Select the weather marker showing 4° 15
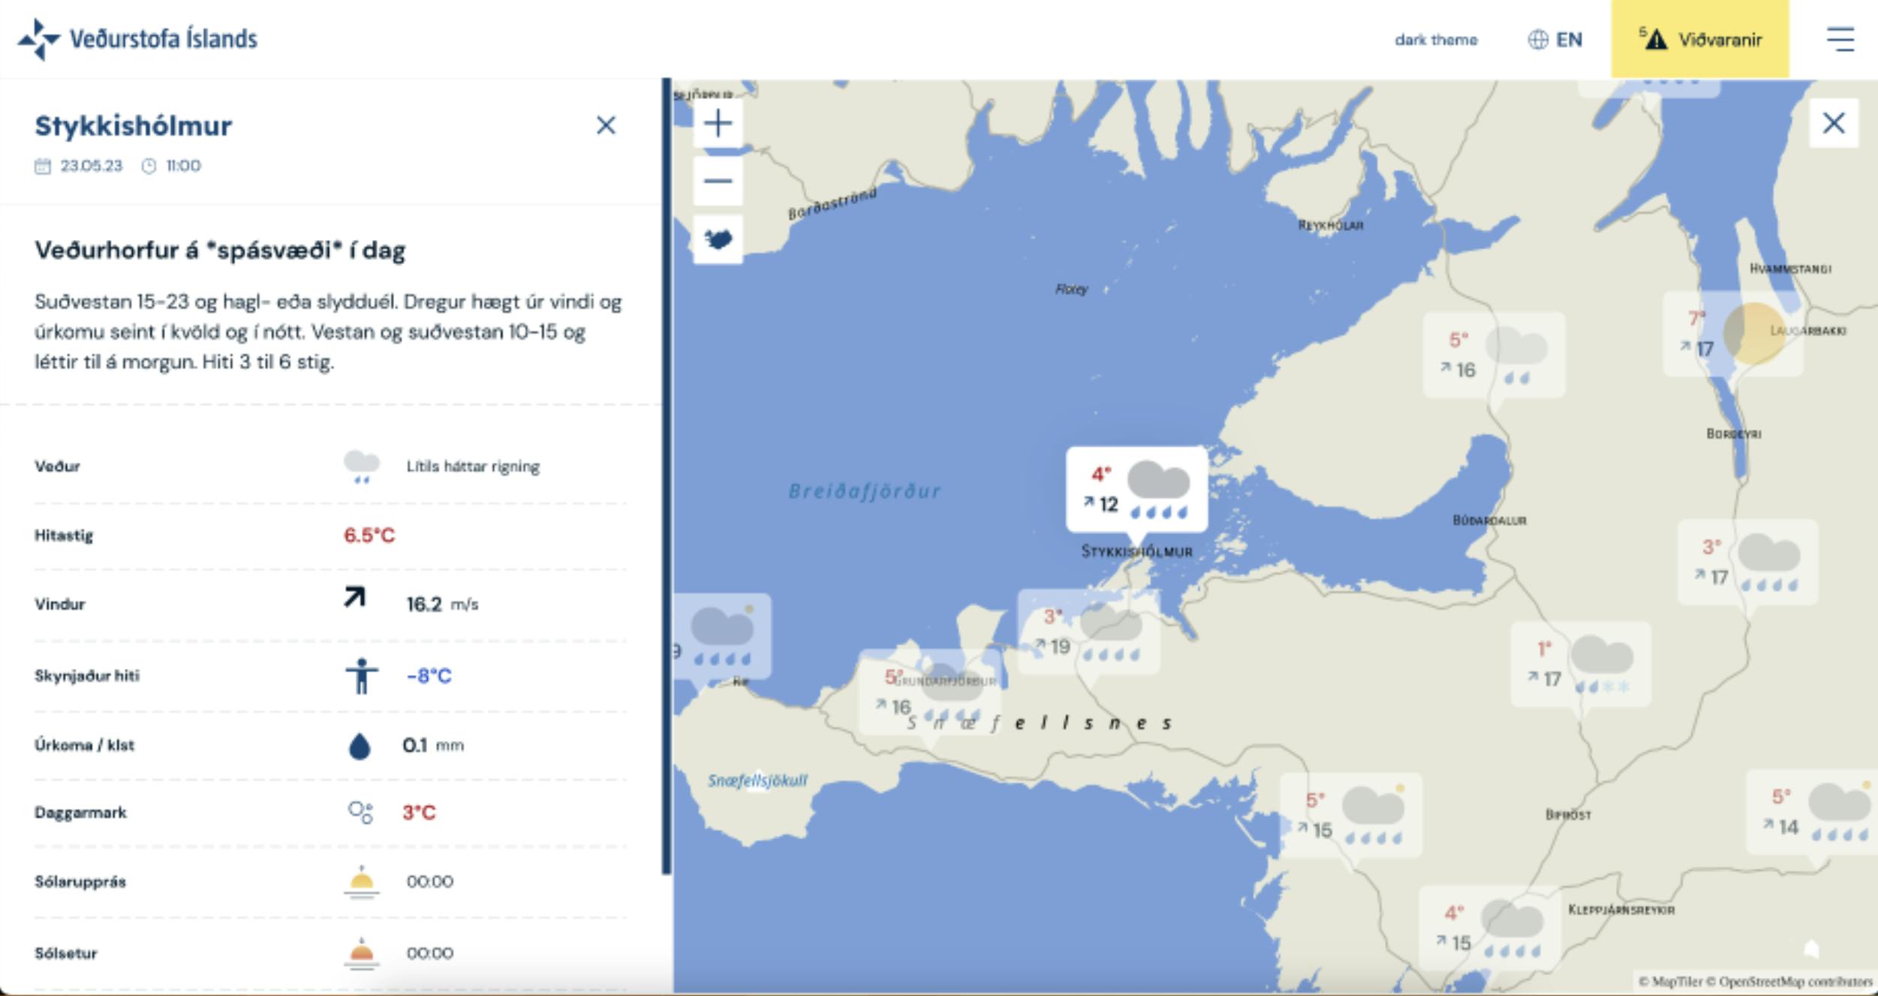1878x996 pixels. (1490, 928)
